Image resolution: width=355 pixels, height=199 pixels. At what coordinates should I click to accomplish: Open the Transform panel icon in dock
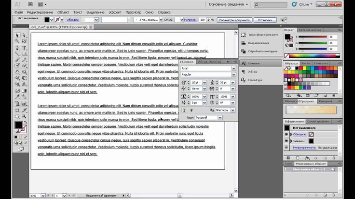[x=244, y=35]
